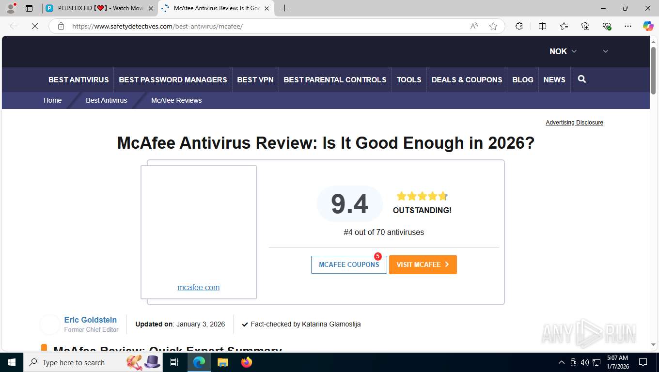The height and width of the screenshot is (372, 659).
Task: Open the Best Parental Controls menu
Action: (335, 79)
